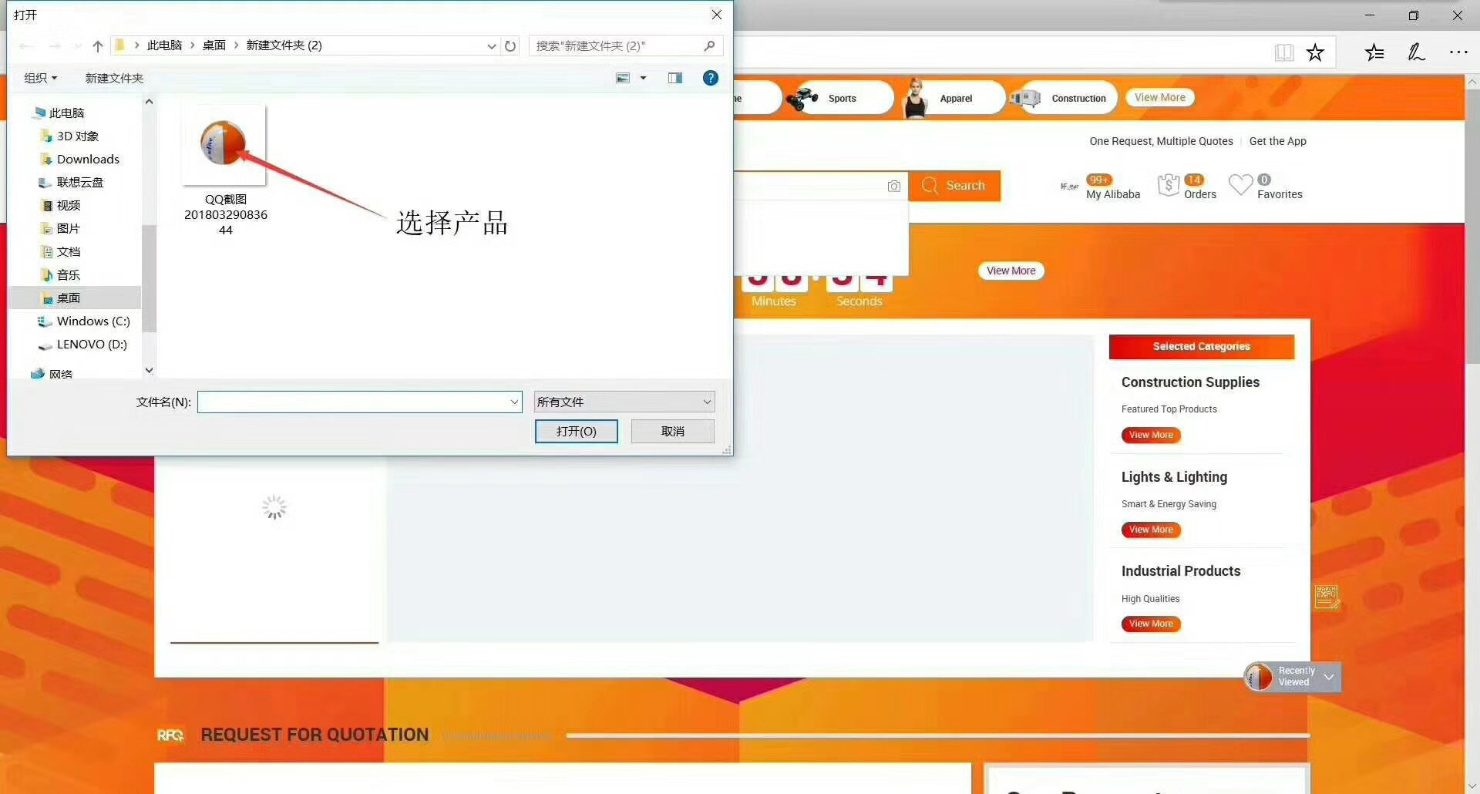The image size is (1480, 794).
Task: Click the 取消 button
Action: click(x=673, y=431)
